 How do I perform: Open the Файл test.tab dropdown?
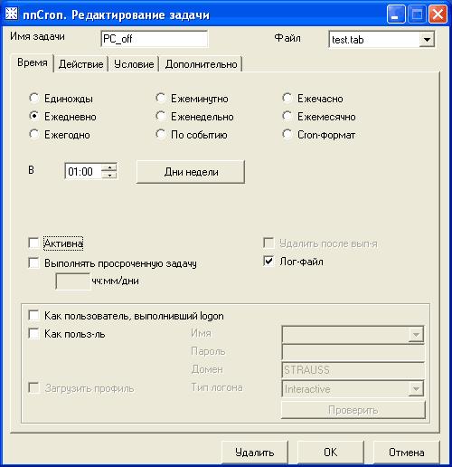[427, 40]
